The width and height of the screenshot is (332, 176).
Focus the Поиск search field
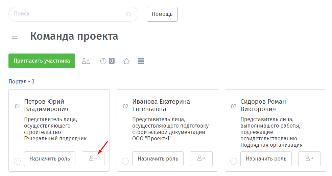68,14
